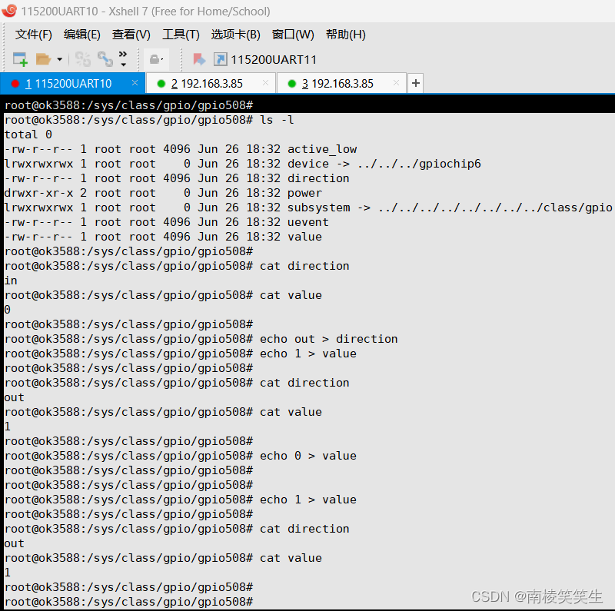Expand the Open folder dropdown arrow

(x=60, y=60)
